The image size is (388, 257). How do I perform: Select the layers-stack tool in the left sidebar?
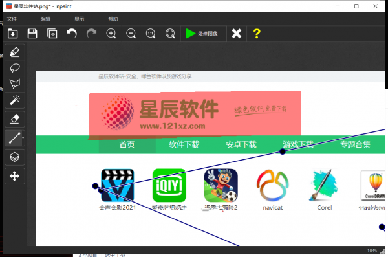15,157
